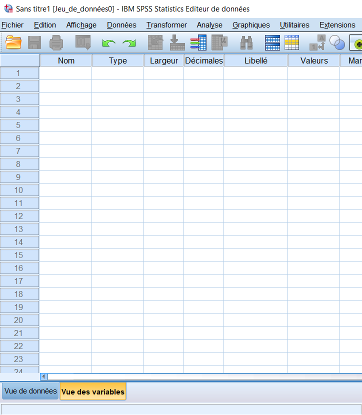Click the Save file floppy disk icon
This screenshot has height=415, width=362.
point(34,42)
